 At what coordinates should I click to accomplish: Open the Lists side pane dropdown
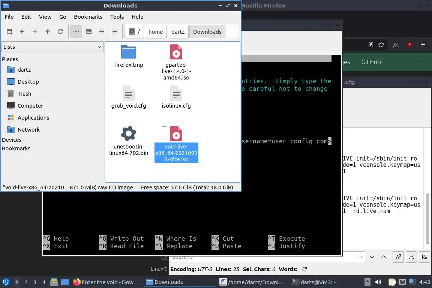(x=52, y=47)
